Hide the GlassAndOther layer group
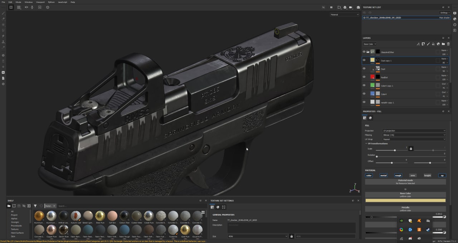Viewport: 458px width, 243px height. point(364,52)
